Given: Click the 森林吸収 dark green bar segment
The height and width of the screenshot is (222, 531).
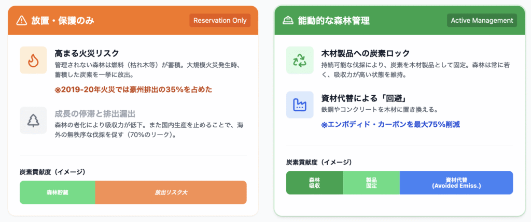Looking at the screenshot, I should pos(314,183).
